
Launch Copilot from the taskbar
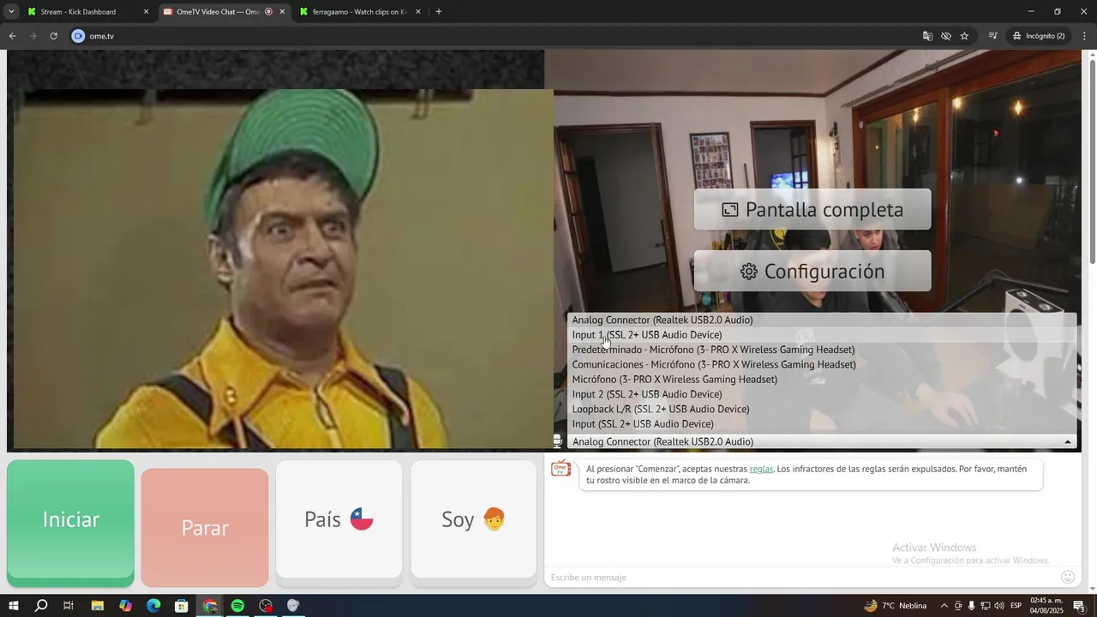click(125, 606)
